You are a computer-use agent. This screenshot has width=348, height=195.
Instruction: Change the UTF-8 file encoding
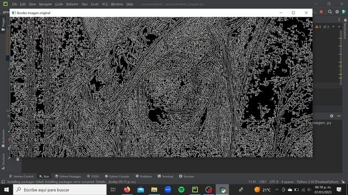tap(274, 182)
